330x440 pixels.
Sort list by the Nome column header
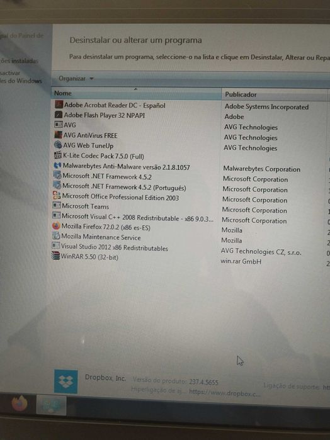tap(136, 93)
